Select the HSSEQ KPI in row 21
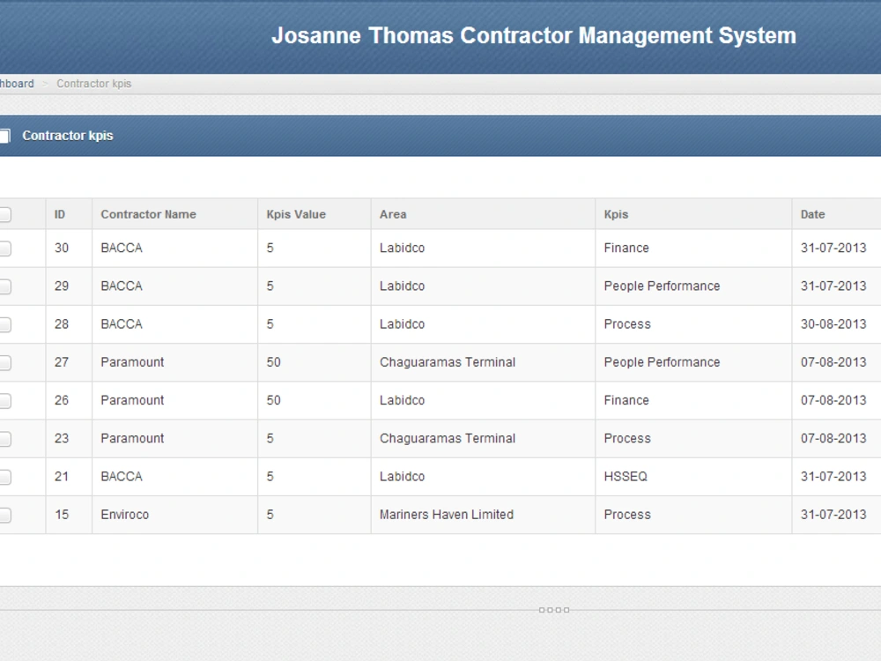Image resolution: width=881 pixels, height=661 pixels. (626, 477)
